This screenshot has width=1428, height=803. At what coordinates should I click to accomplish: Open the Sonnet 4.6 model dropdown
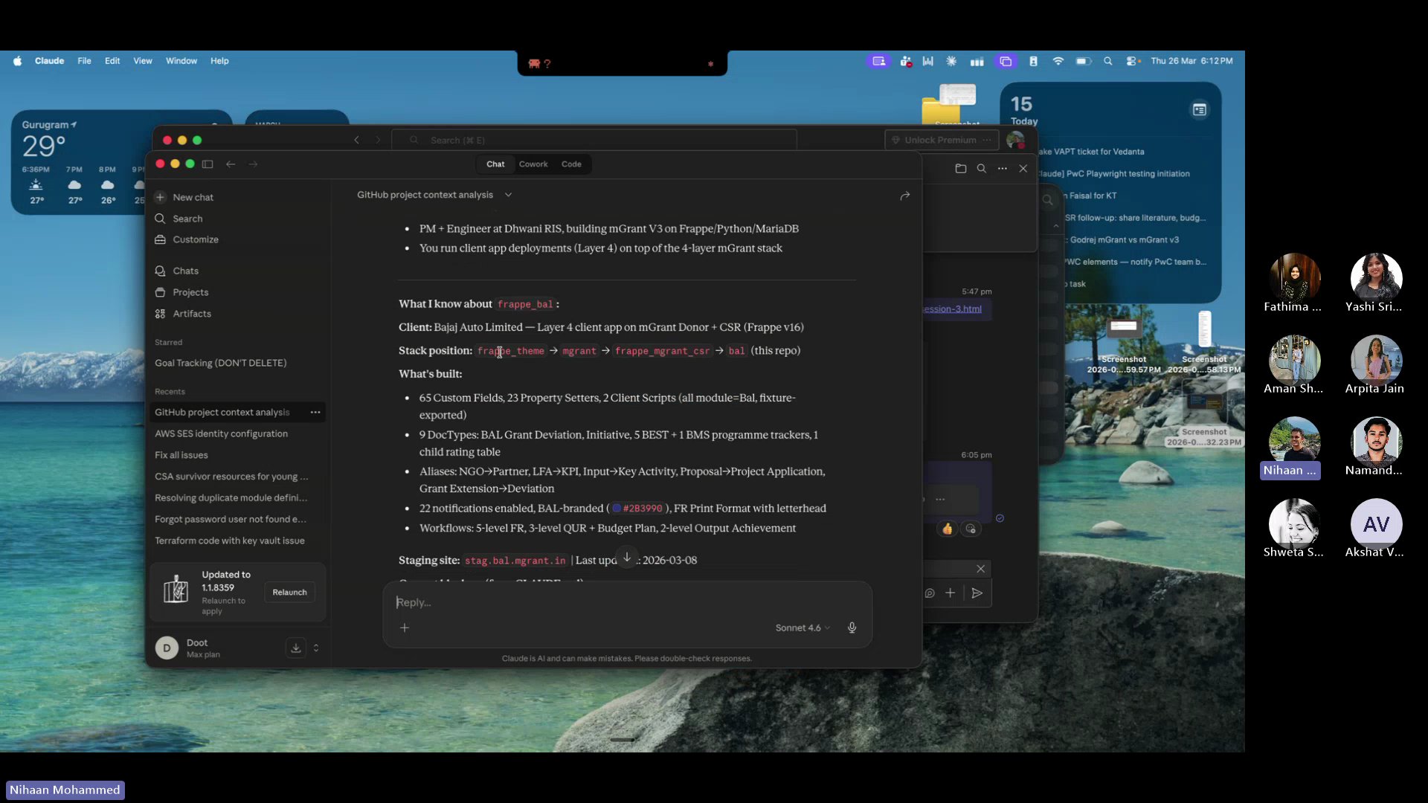pos(801,628)
